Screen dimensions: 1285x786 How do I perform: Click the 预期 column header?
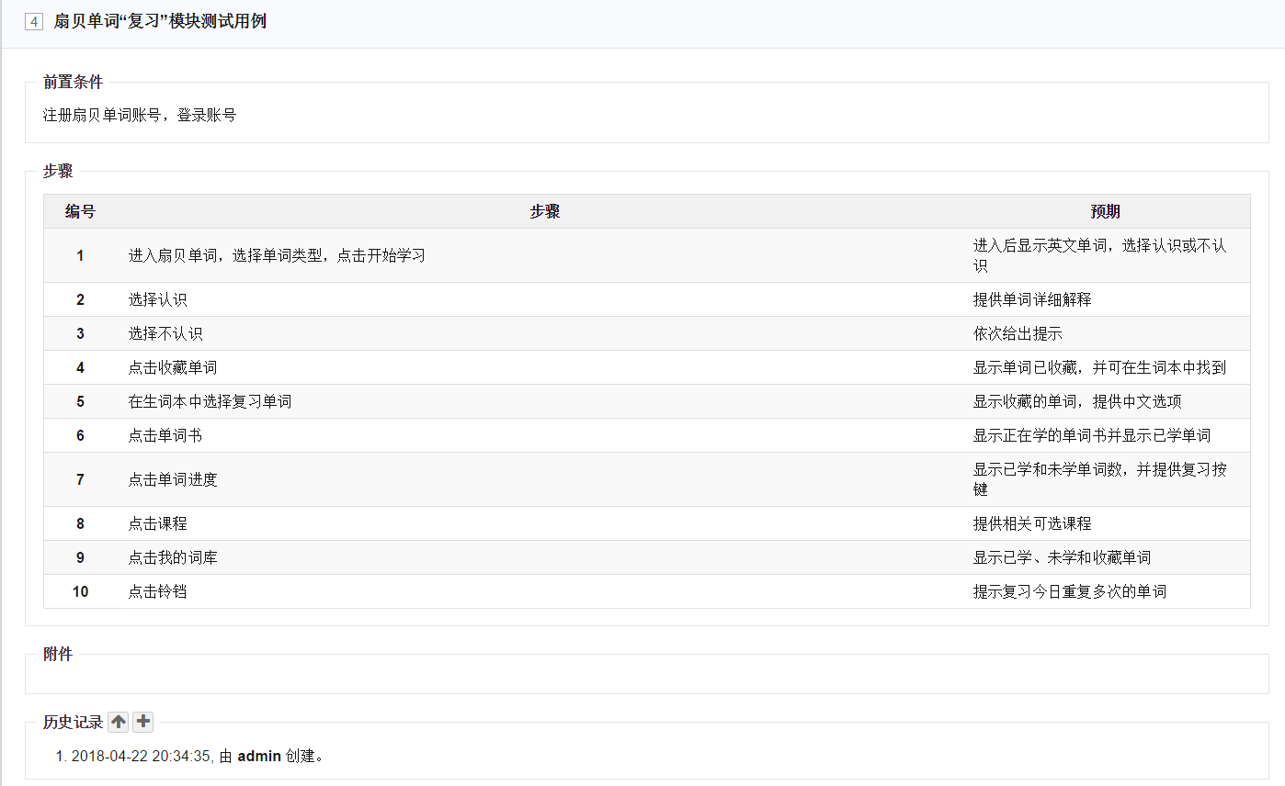1105,211
